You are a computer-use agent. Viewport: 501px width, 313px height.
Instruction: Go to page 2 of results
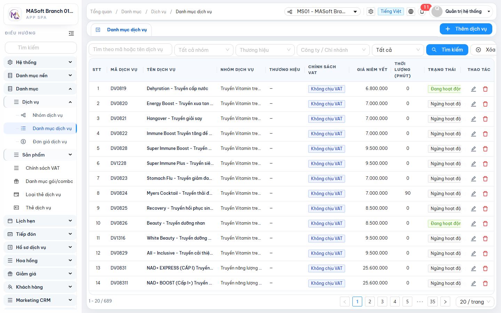coord(370,302)
